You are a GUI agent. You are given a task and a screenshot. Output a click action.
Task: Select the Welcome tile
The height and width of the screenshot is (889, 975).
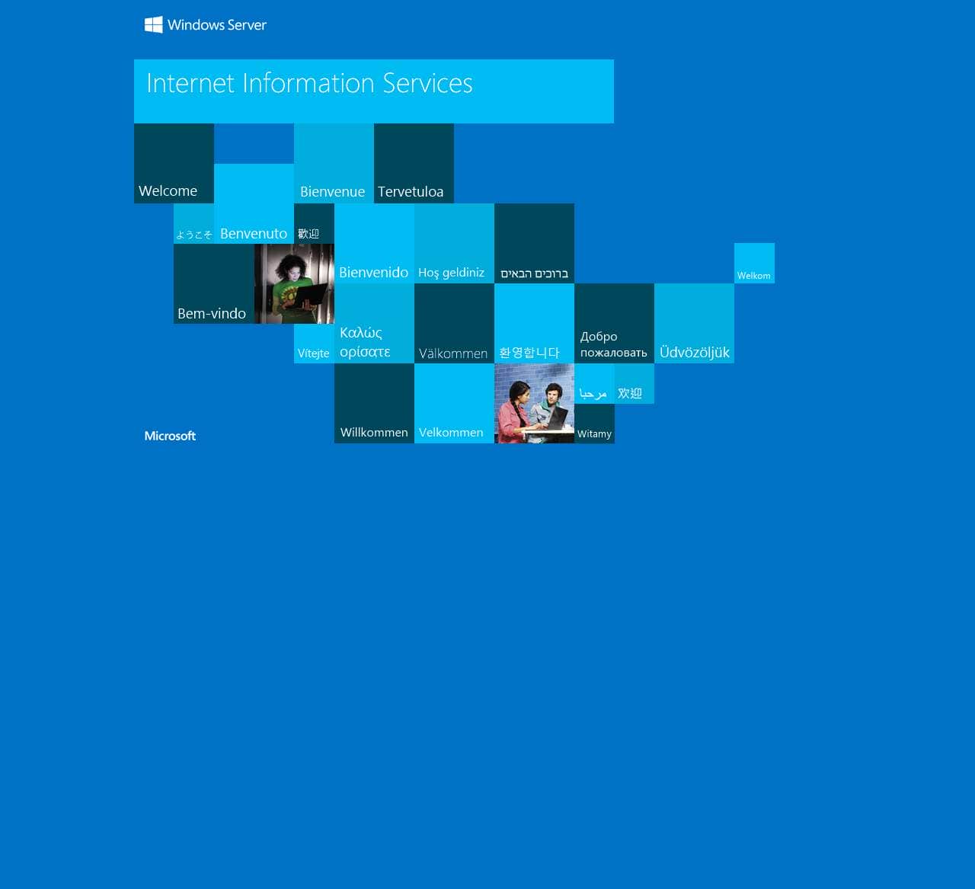pyautogui.click(x=174, y=162)
